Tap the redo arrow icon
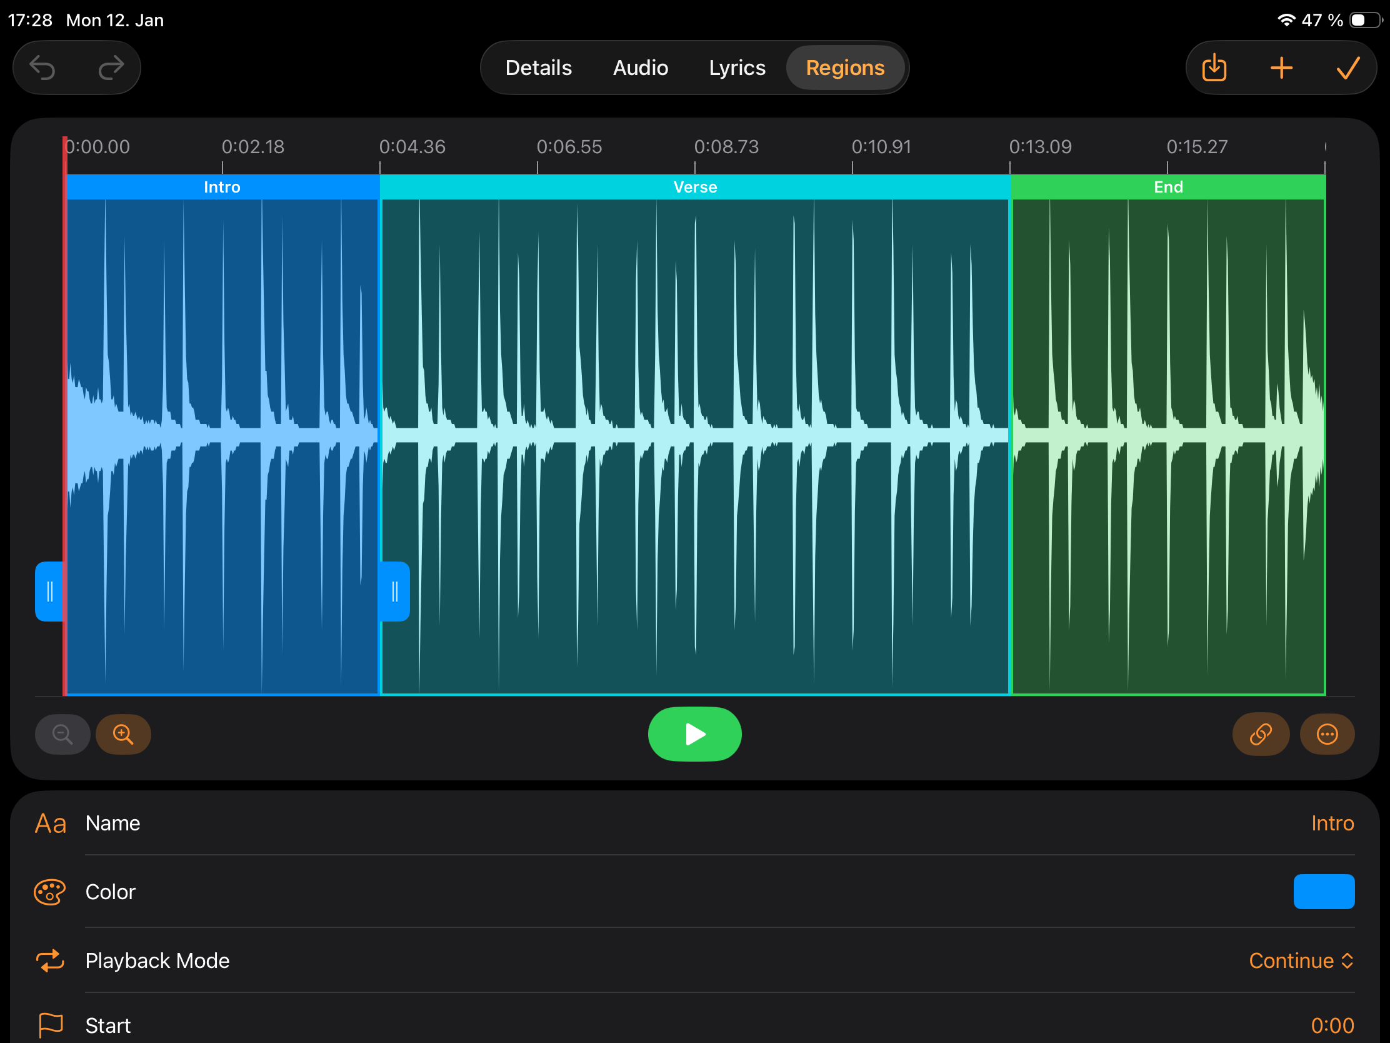 click(x=111, y=68)
